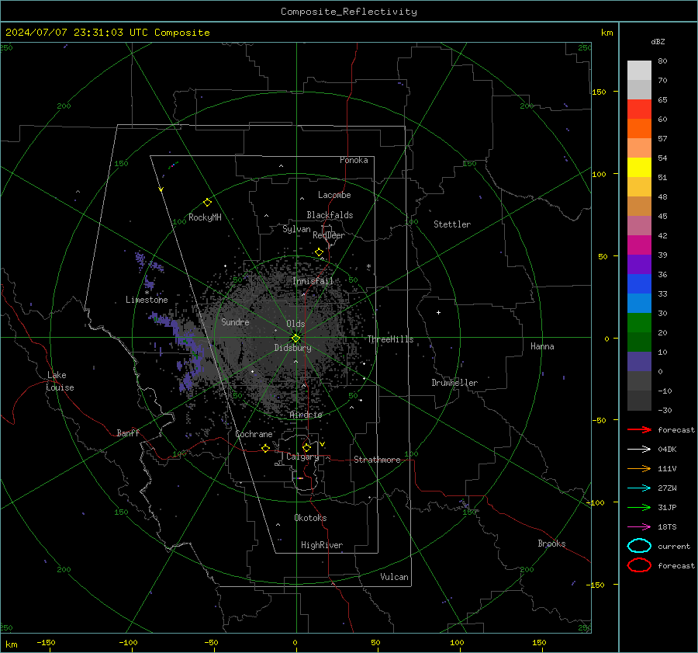Click the km unit label at top right

607,33
